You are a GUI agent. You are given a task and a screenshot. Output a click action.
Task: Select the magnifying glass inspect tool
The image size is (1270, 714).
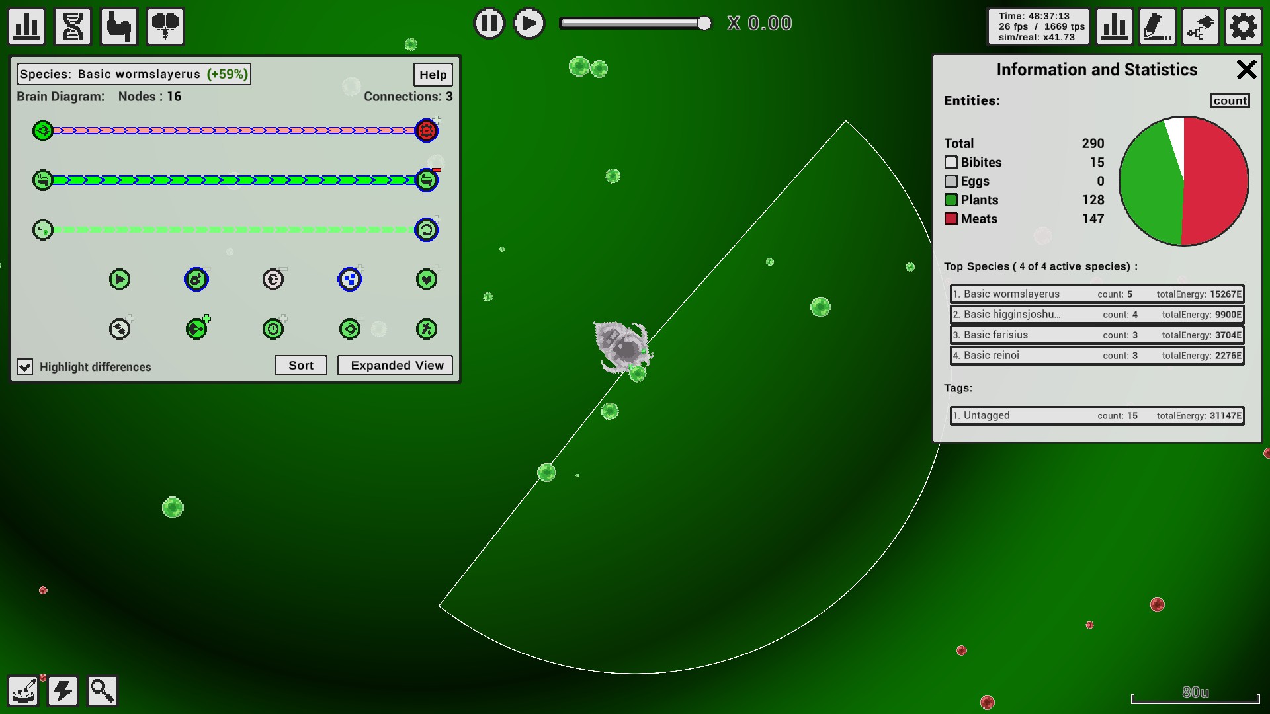pos(102,691)
